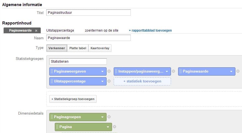Switch type to Kaartoverlay
The height and width of the screenshot is (133, 242).
click(x=100, y=48)
